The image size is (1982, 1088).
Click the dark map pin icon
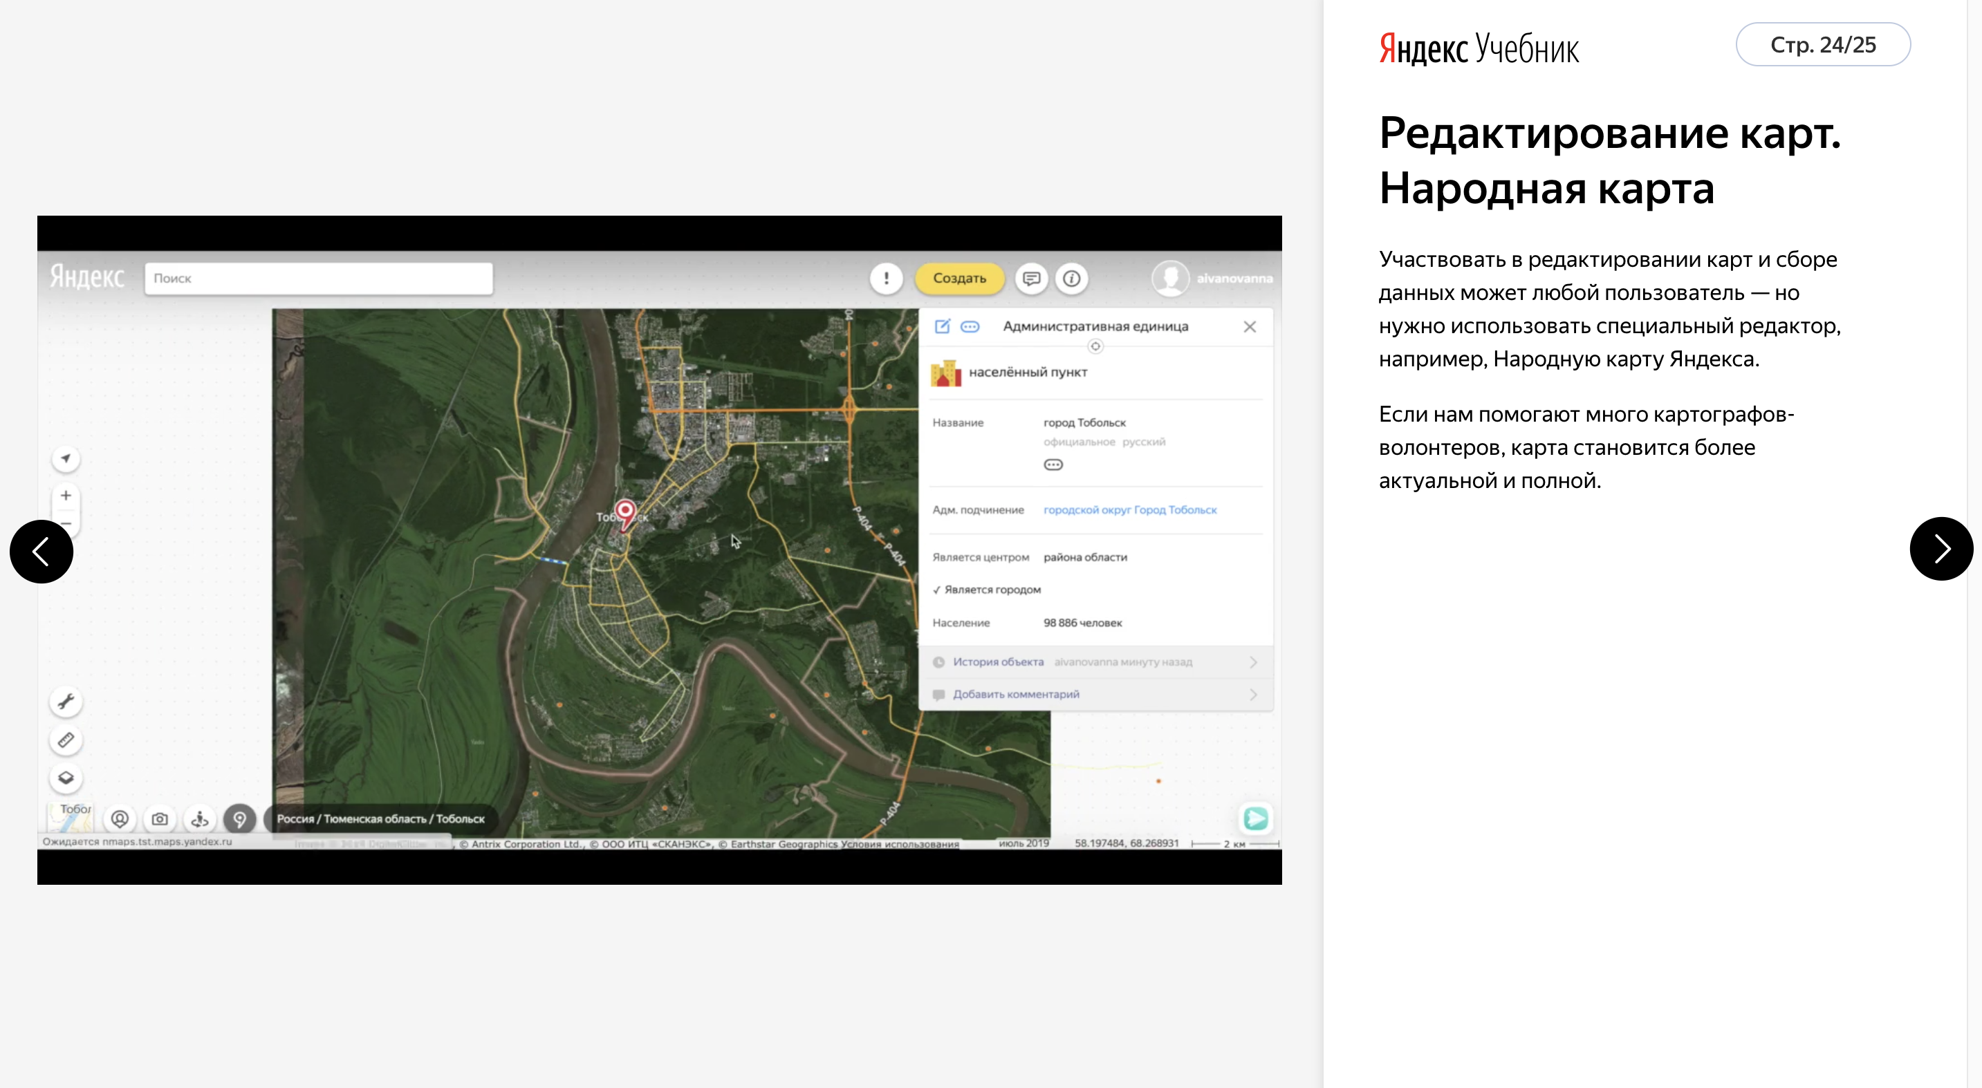[240, 819]
